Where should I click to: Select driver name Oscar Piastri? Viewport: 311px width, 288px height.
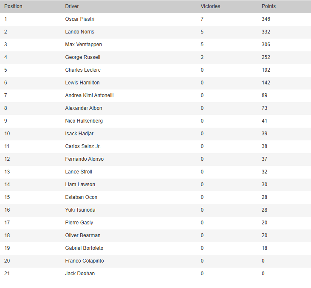click(80, 19)
